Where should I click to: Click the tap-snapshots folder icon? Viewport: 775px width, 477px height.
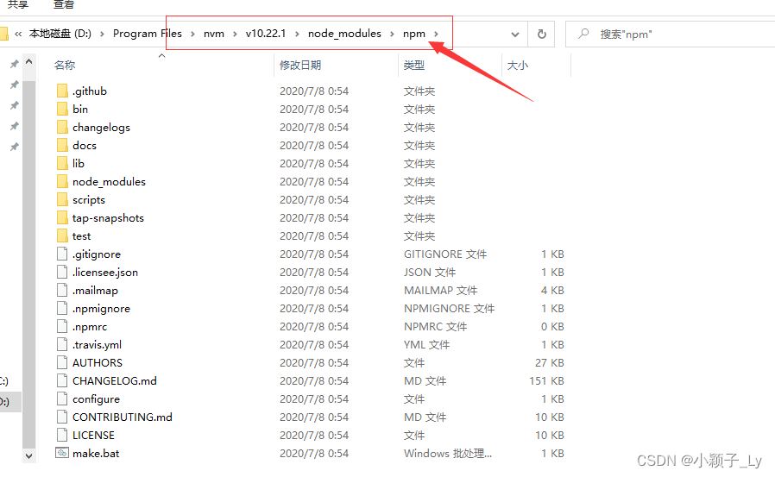pos(62,217)
